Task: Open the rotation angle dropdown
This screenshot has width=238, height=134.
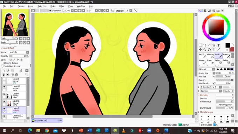Action: 96,11
